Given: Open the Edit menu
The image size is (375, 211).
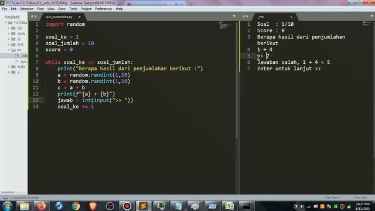Looking at the screenshot, I should point(13,9).
